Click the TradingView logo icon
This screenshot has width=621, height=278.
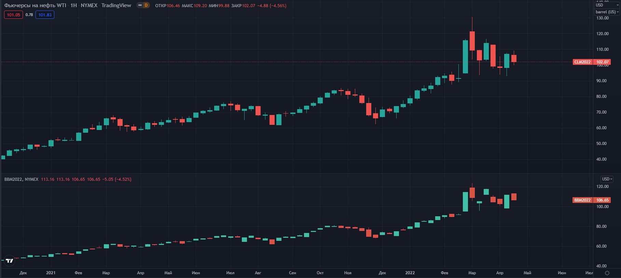[x=9, y=261]
